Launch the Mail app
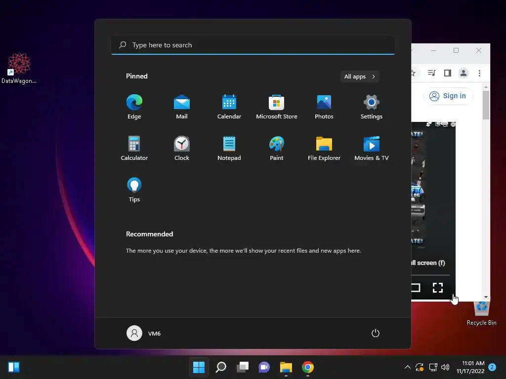506x379 pixels. 182,107
